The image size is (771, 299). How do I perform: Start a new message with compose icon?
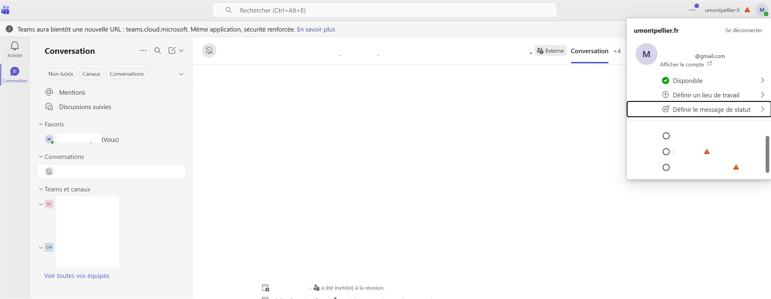172,50
